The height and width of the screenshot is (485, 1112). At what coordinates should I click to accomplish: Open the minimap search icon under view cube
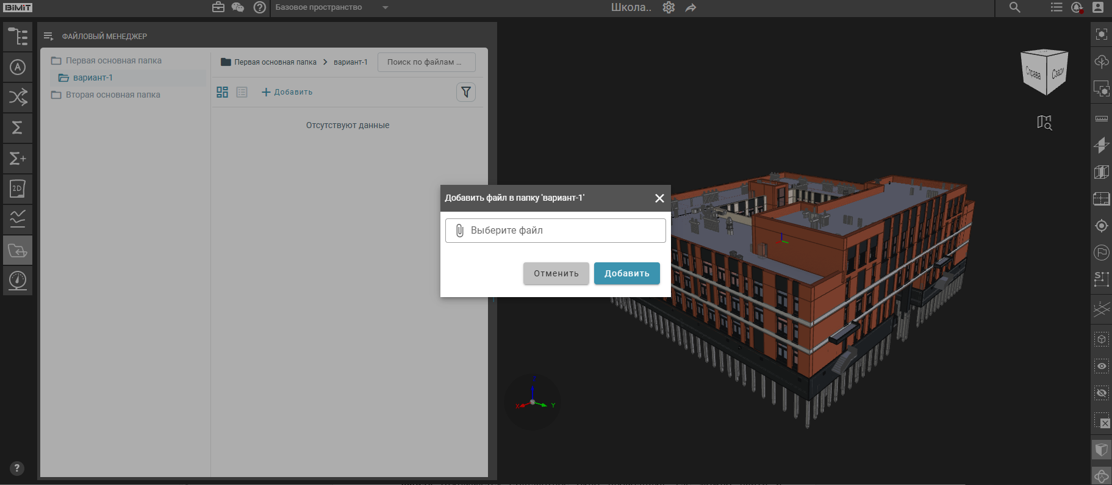pos(1044,123)
